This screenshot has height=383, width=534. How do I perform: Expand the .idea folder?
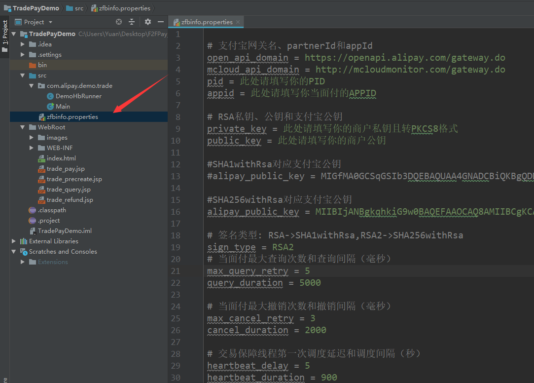pyautogui.click(x=23, y=44)
